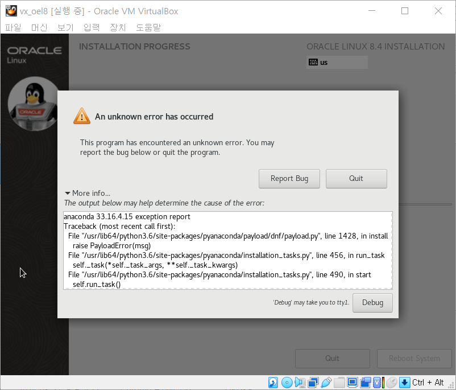This screenshot has height=390, width=456.
Task: Click the recording status icon
Action: (x=366, y=383)
